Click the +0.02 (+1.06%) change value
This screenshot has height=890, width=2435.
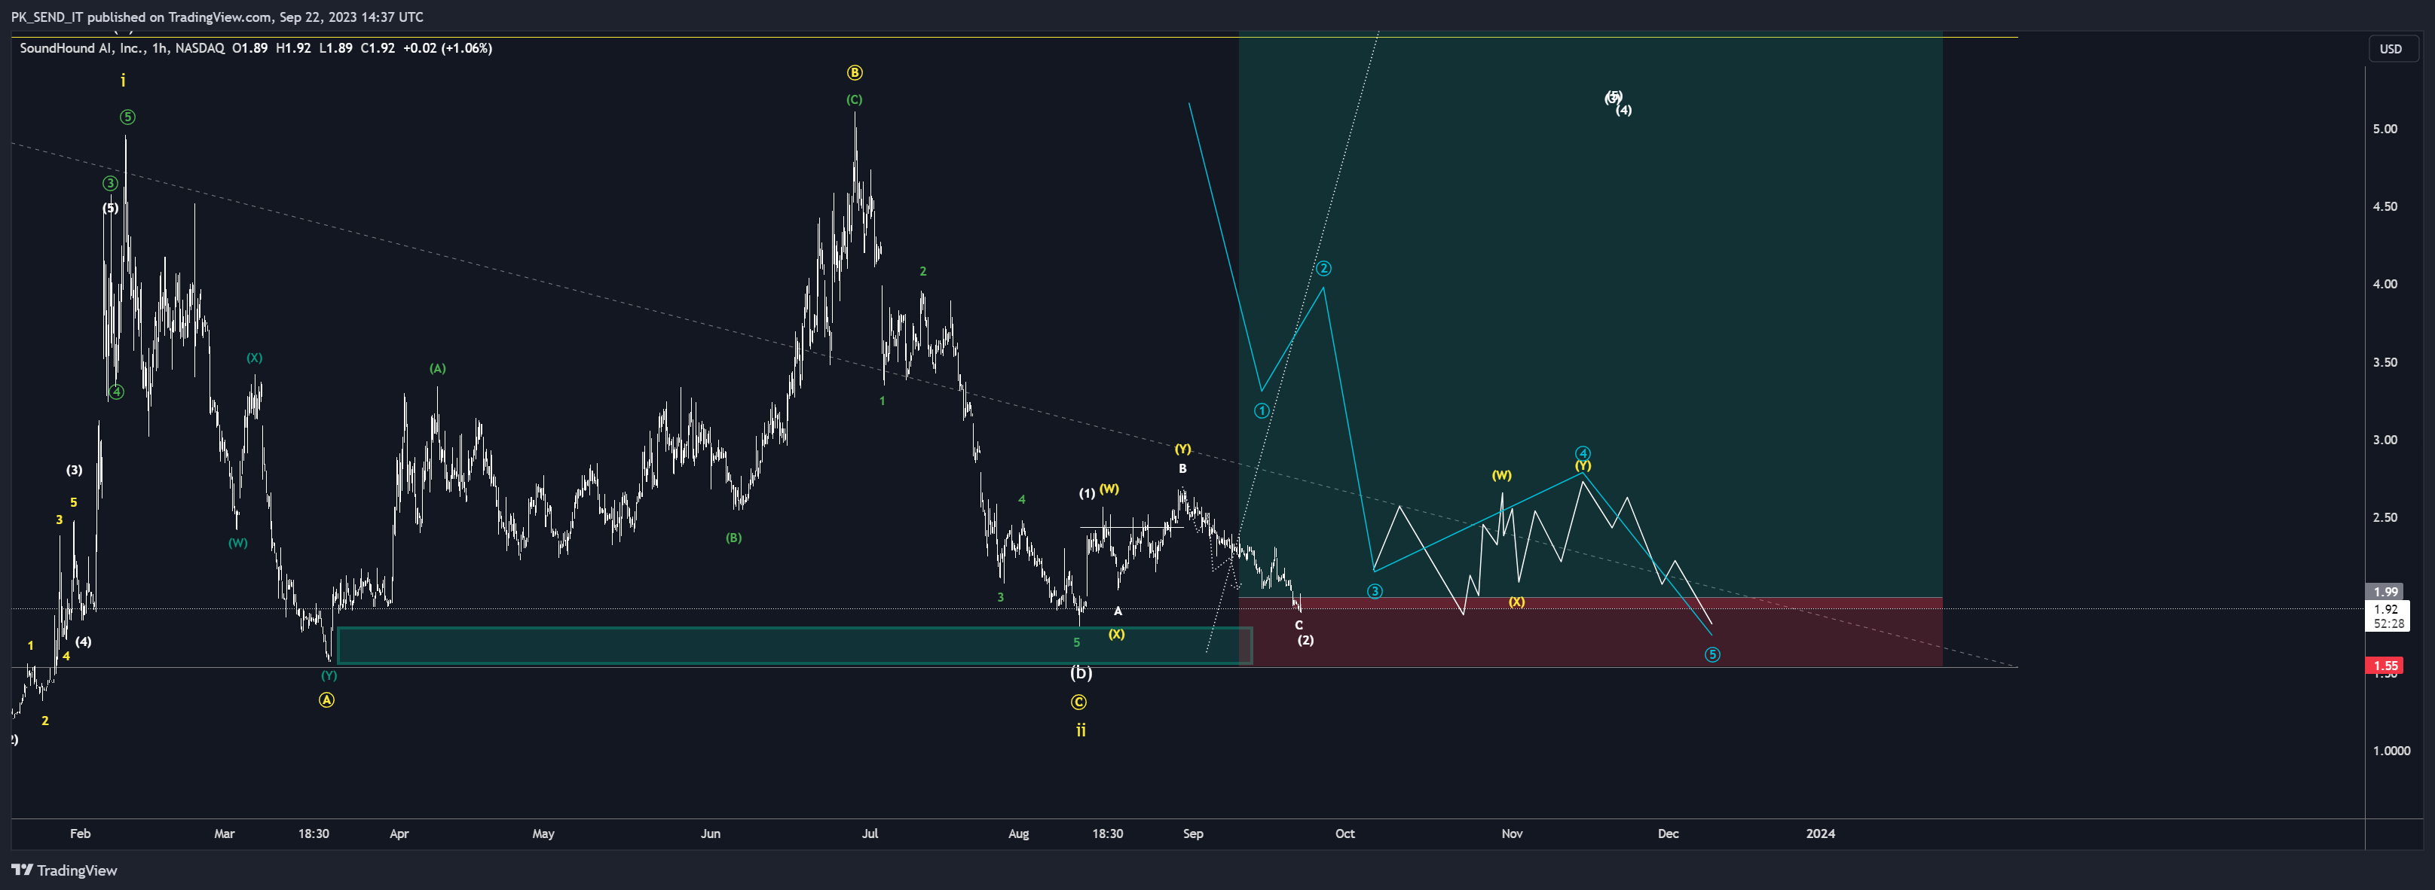pyautogui.click(x=447, y=48)
